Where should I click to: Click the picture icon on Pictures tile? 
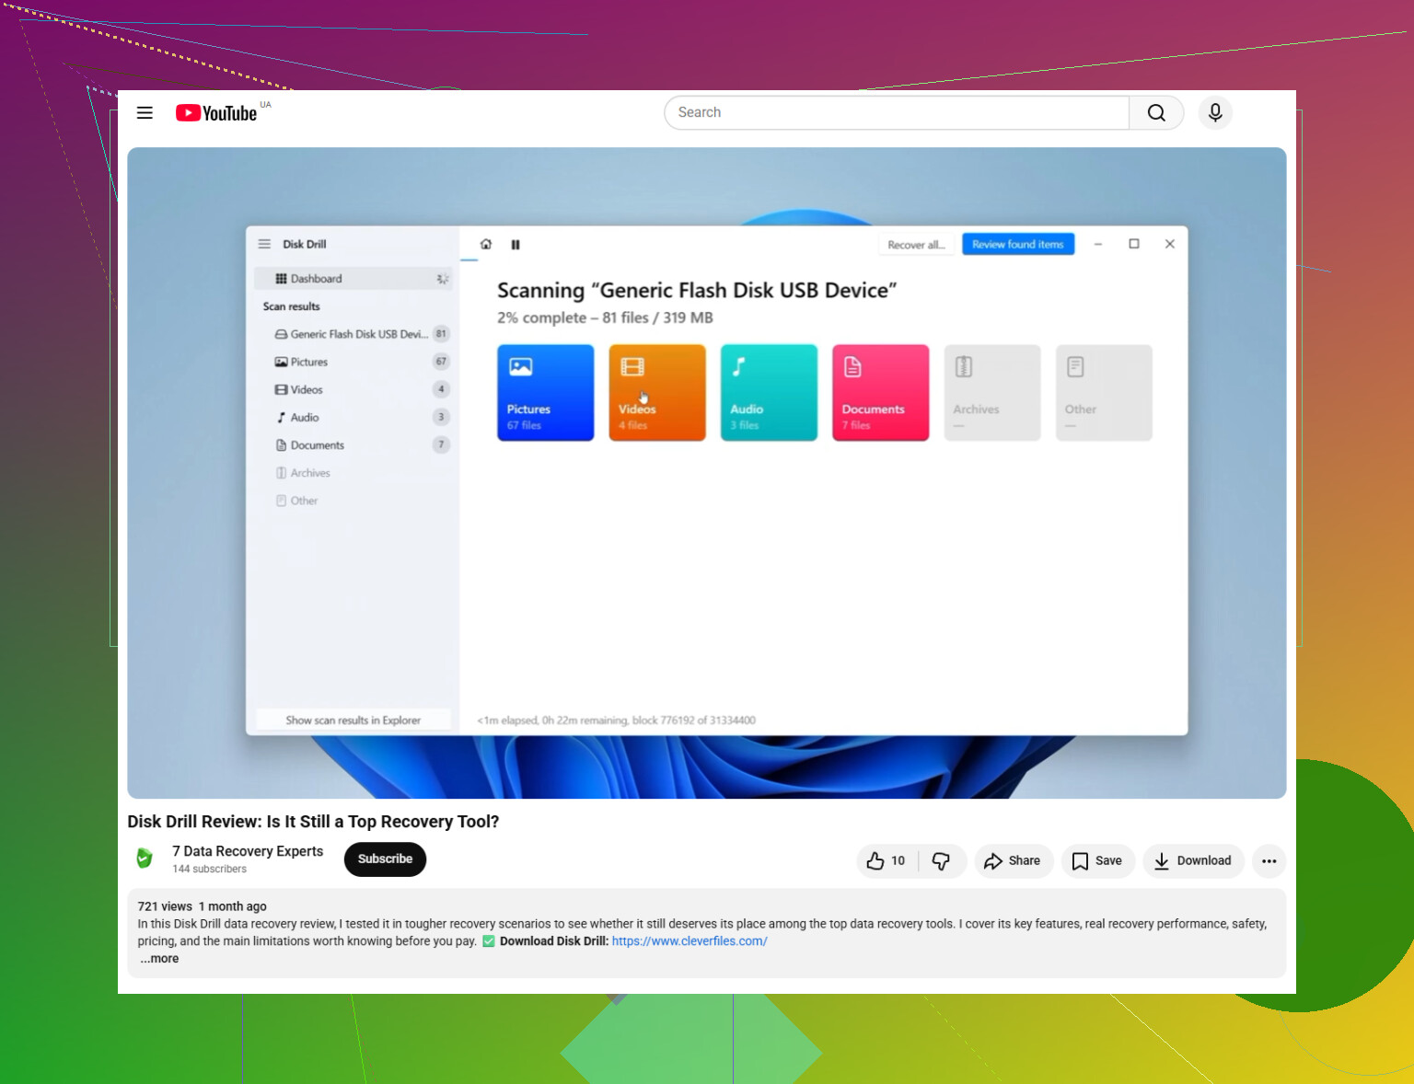(x=521, y=367)
